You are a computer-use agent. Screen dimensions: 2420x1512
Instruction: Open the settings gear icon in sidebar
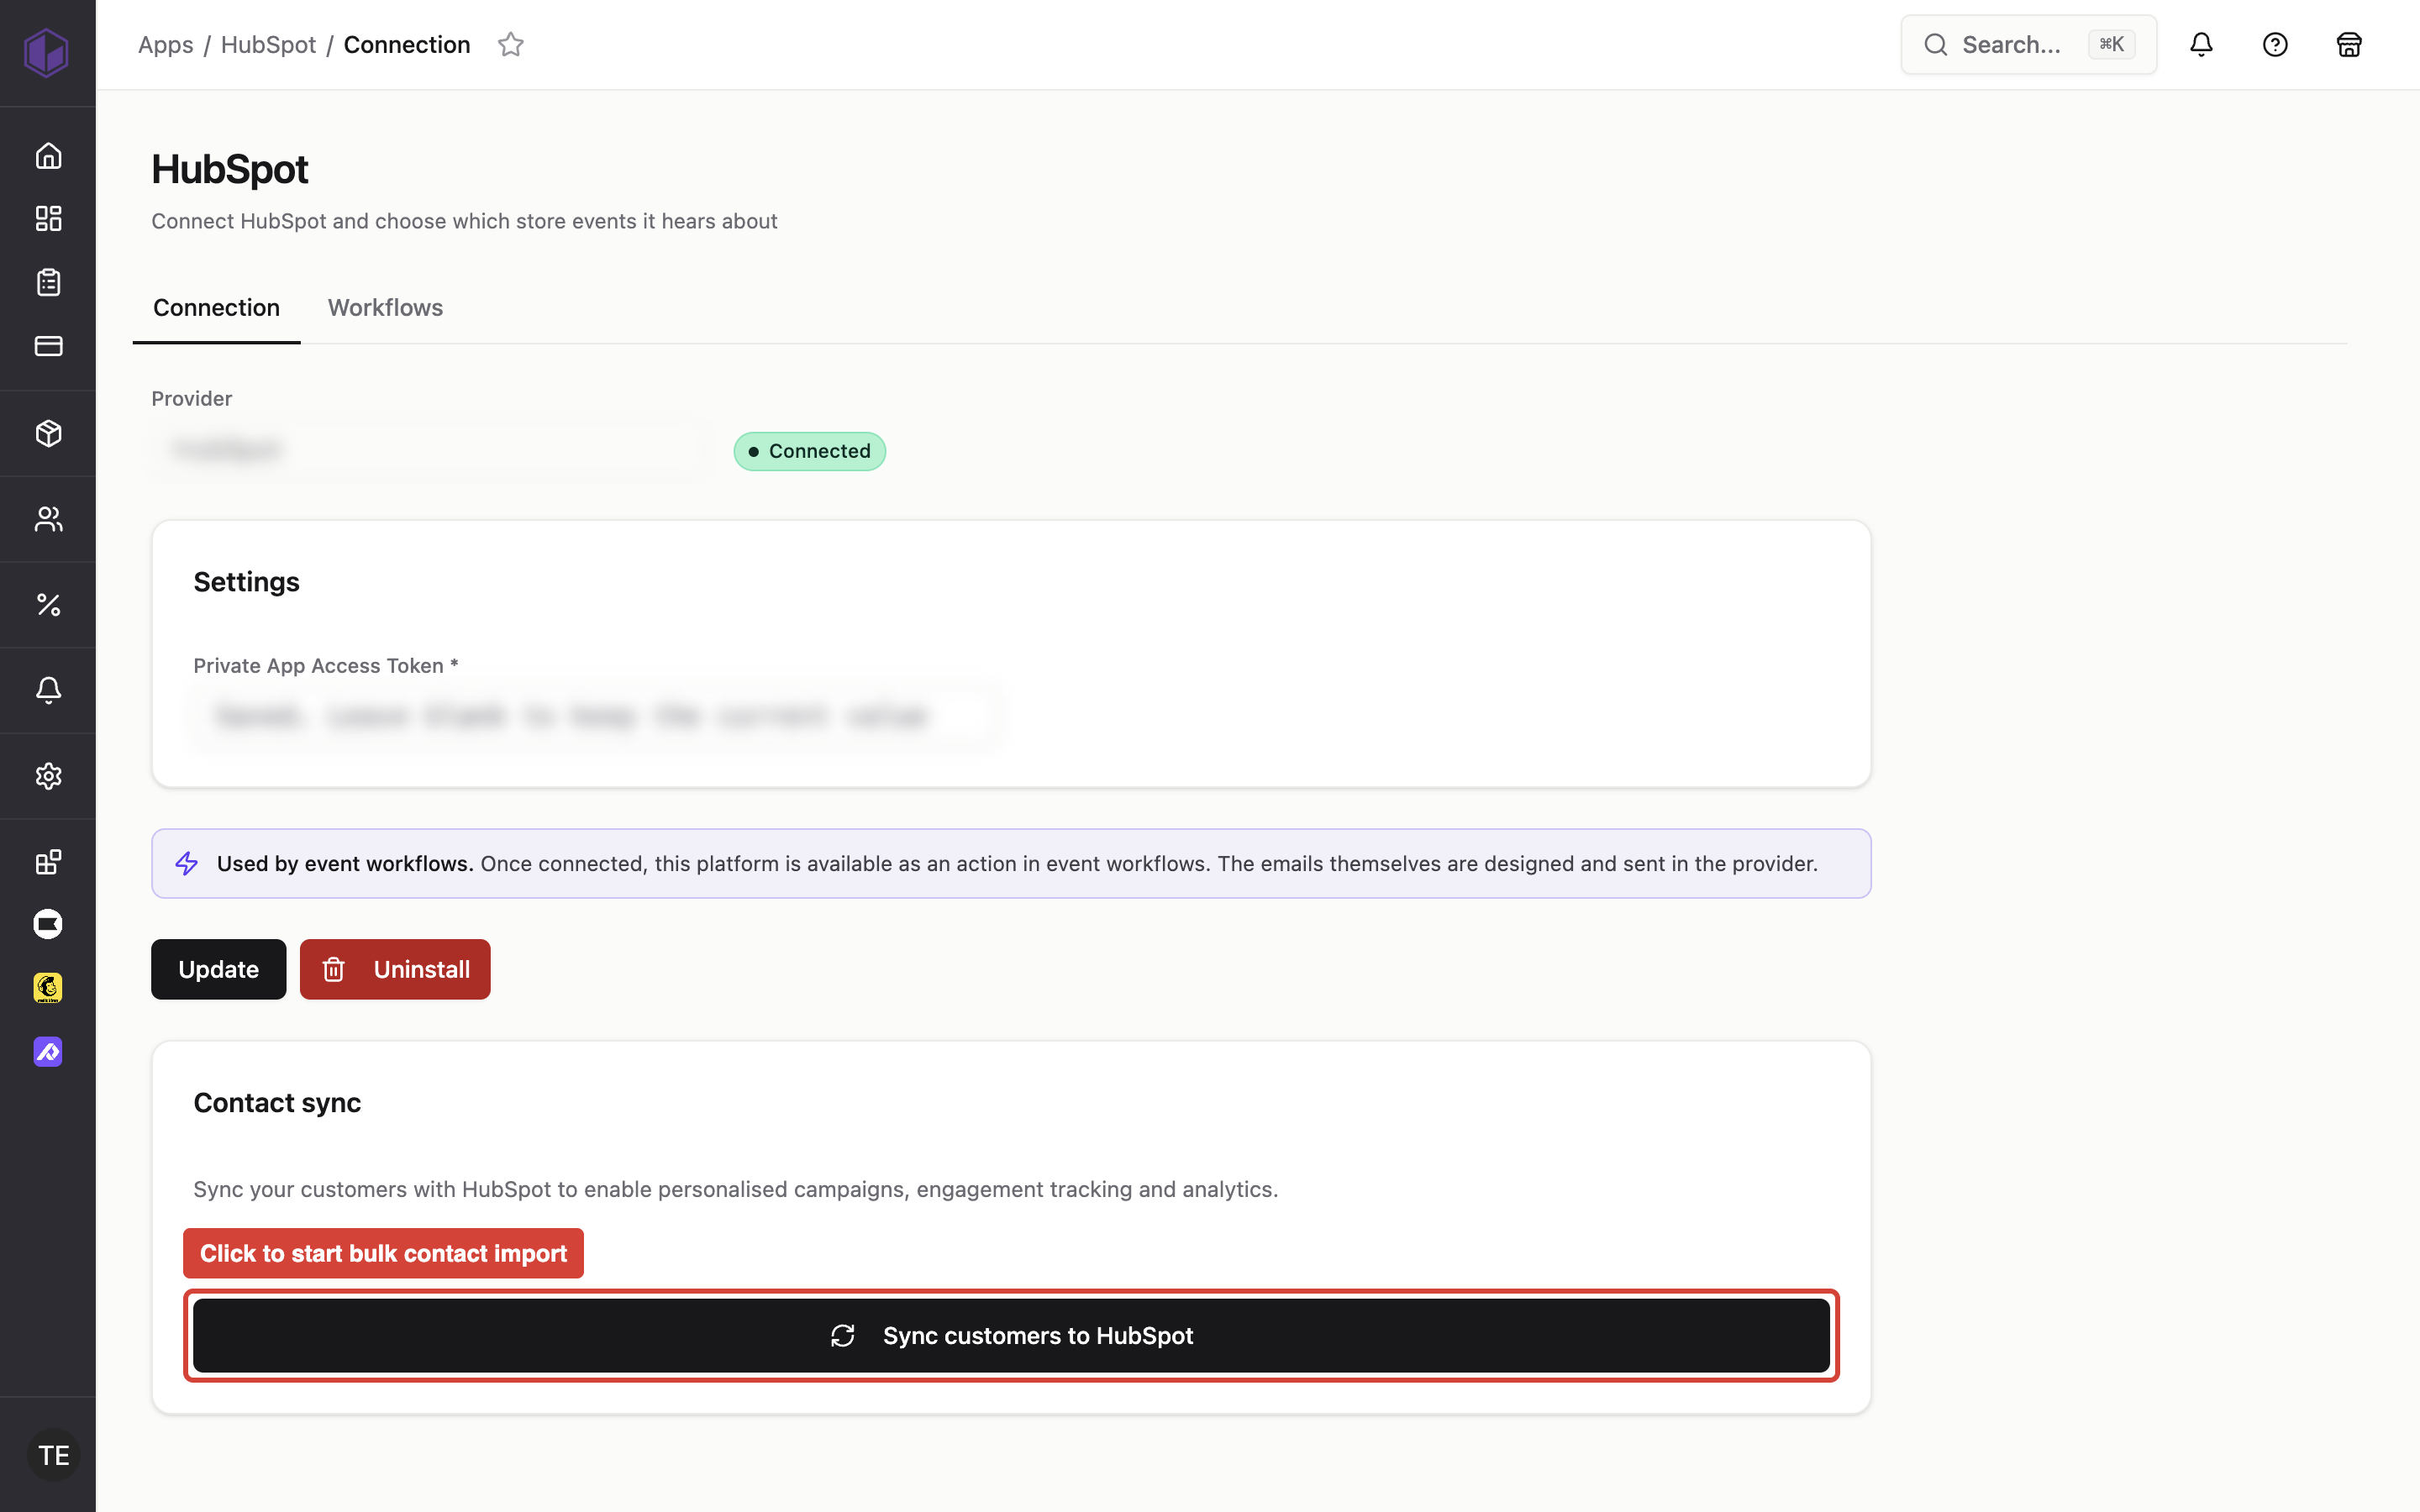pyautogui.click(x=48, y=776)
